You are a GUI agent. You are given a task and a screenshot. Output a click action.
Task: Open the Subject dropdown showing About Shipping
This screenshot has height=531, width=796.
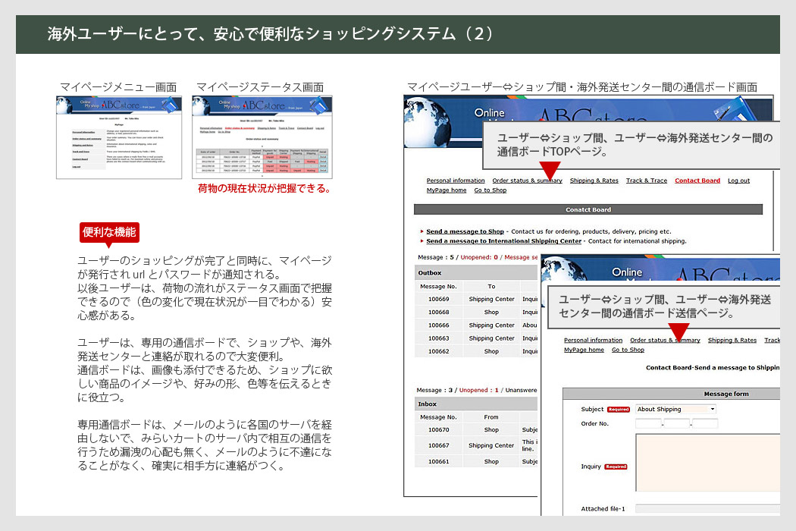[675, 409]
